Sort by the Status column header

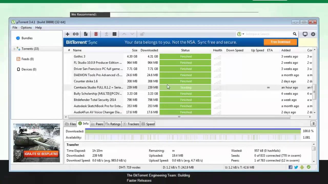pos(185,50)
